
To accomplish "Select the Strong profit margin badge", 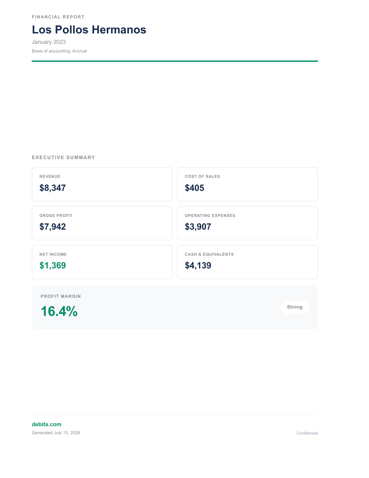I will [x=295, y=307].
